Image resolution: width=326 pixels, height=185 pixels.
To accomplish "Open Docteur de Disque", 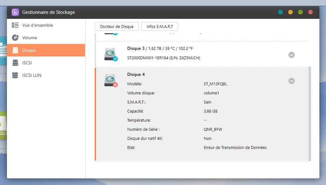I will tap(117, 27).
